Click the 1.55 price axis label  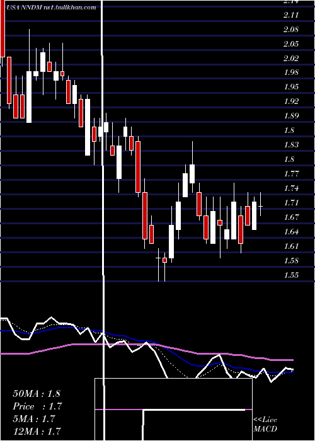coord(291,275)
